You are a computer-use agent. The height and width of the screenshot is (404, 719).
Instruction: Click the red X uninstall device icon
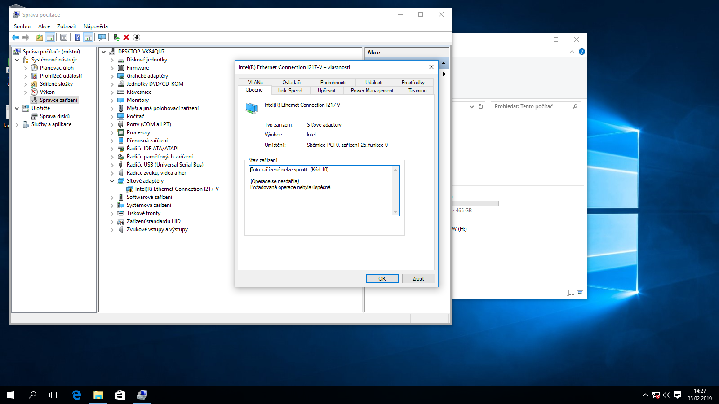coord(126,37)
